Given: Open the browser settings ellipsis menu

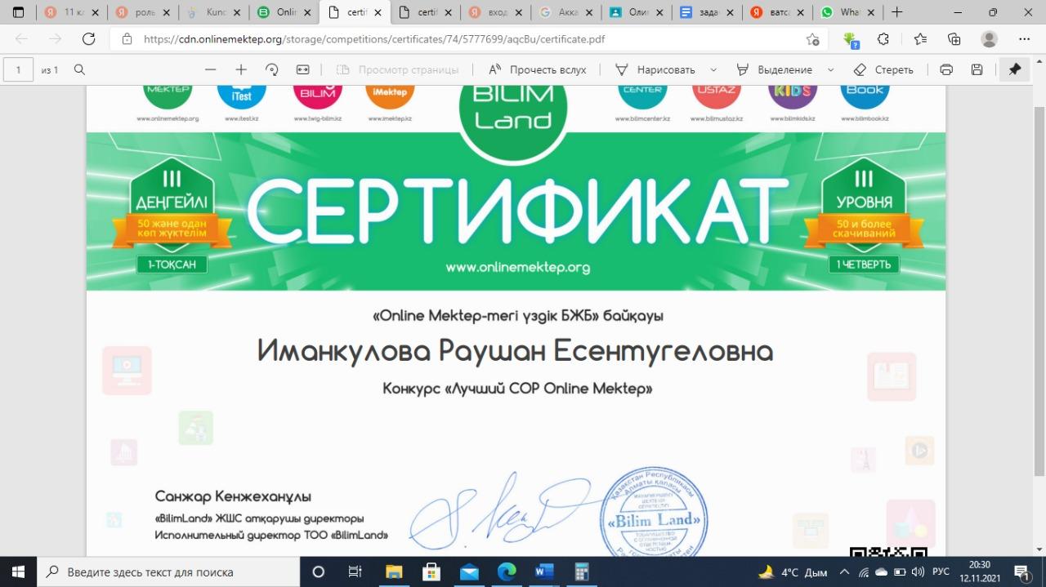Looking at the screenshot, I should tap(1025, 39).
